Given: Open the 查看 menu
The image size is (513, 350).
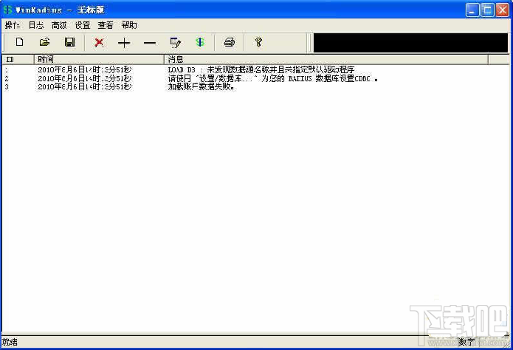Looking at the screenshot, I should (x=106, y=25).
